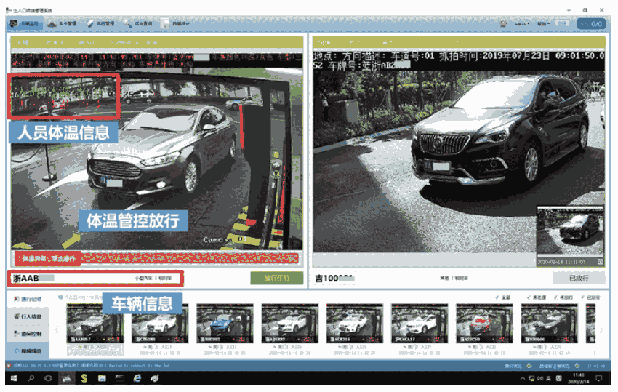Select the 未处理 filter option
618x392 pixels.
coord(535,298)
